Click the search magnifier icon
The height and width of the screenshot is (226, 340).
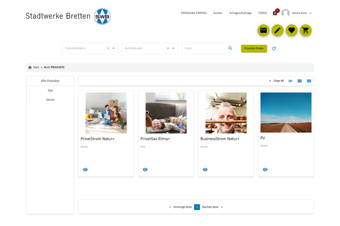(x=230, y=48)
